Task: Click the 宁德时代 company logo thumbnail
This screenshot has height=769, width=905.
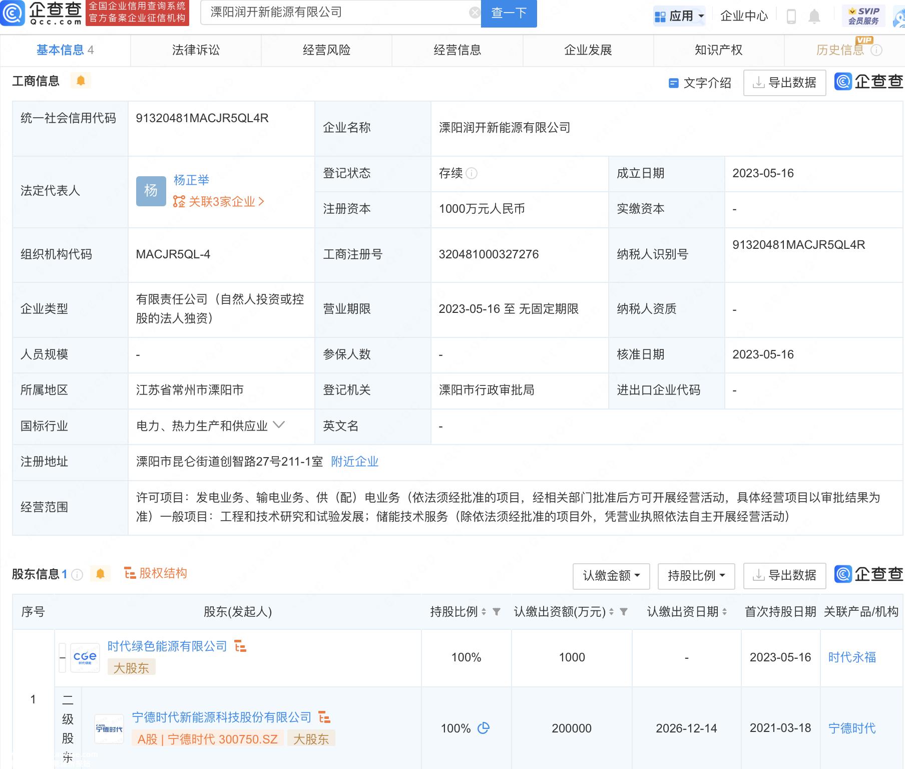Action: click(109, 728)
